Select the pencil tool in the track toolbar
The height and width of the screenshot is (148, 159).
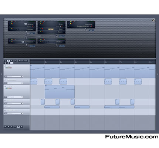[x=12, y=61]
